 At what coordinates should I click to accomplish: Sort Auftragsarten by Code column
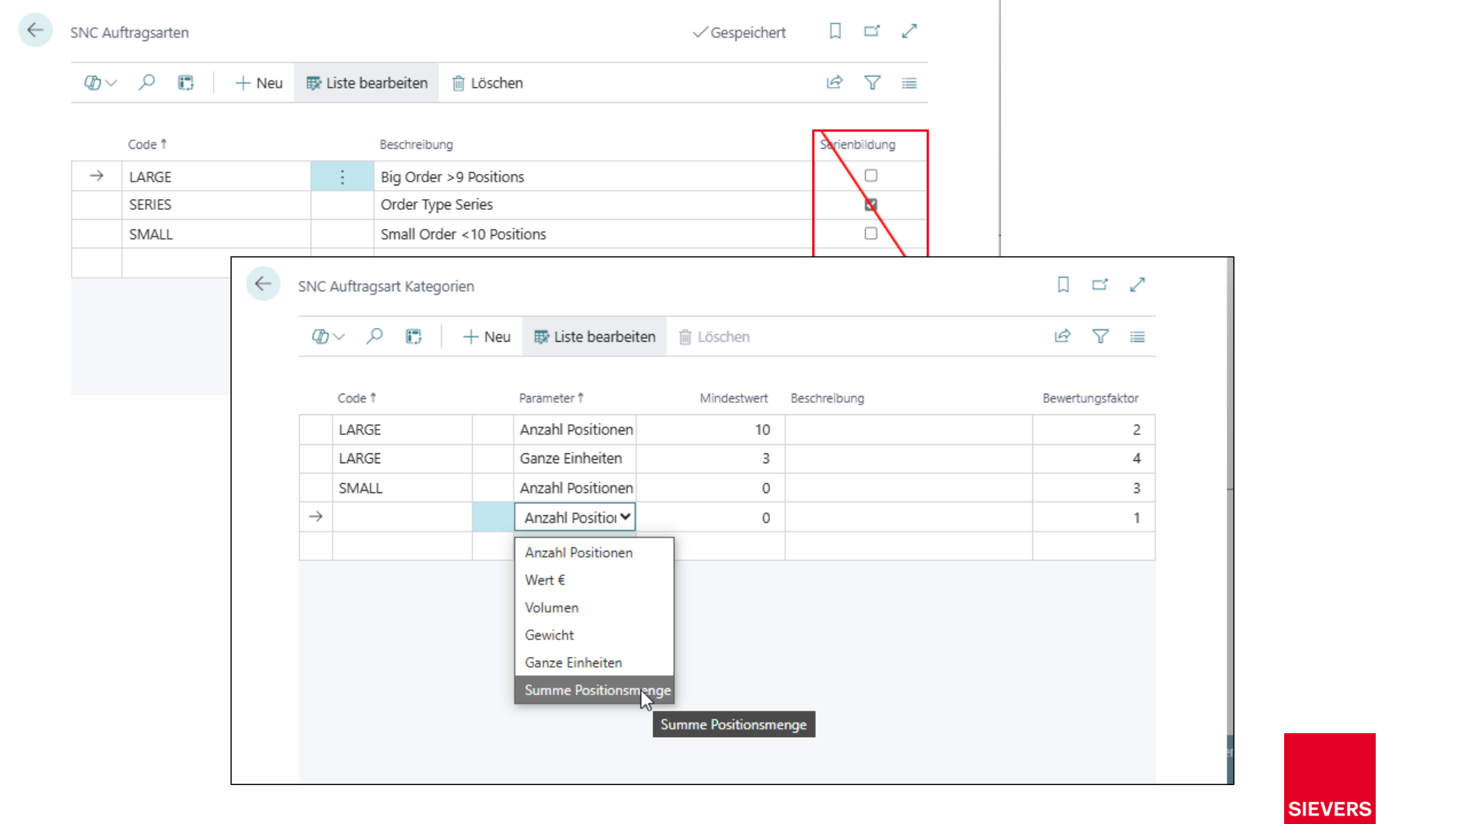147,144
